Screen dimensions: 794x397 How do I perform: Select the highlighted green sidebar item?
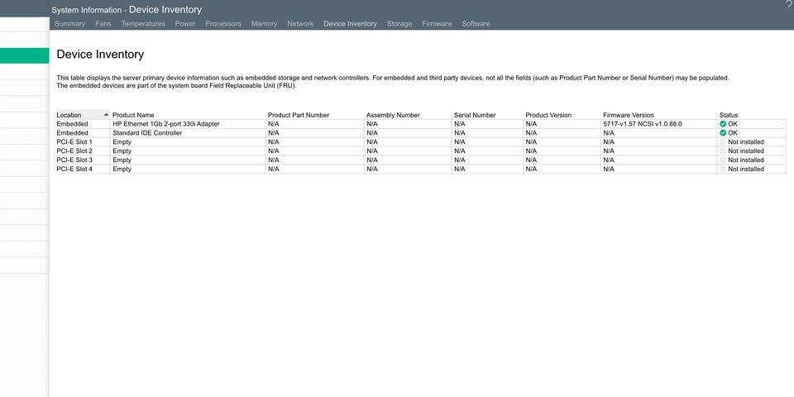pos(25,55)
